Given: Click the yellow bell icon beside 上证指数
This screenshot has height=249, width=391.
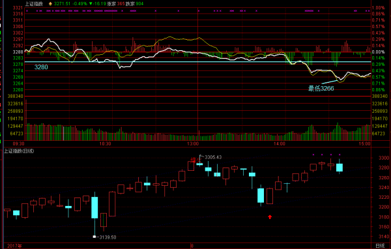Looking at the screenshot, I should coord(50,4).
